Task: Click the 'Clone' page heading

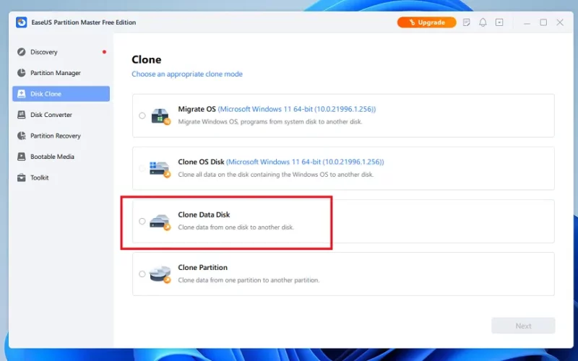Action: coord(147,60)
